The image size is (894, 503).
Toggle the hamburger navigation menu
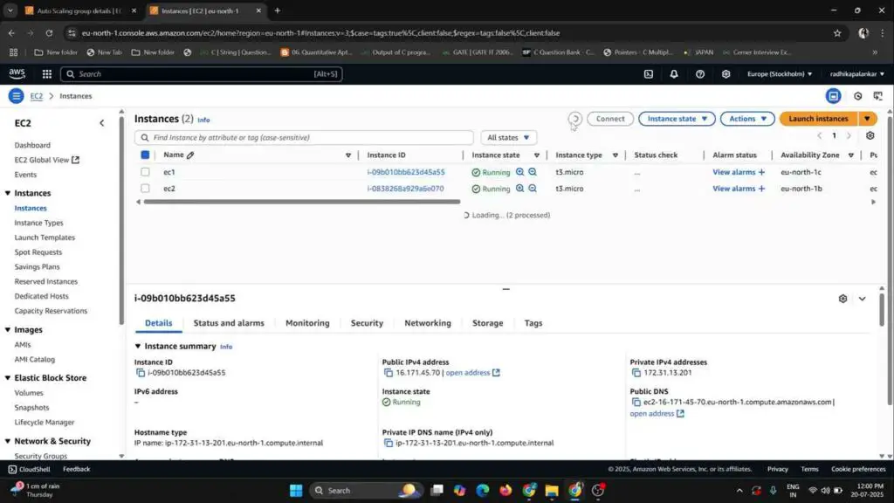[16, 96]
